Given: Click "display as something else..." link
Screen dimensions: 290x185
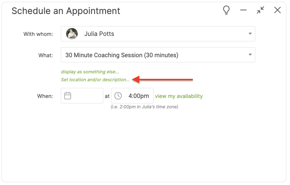Looking at the screenshot, I should pyautogui.click(x=90, y=72).
